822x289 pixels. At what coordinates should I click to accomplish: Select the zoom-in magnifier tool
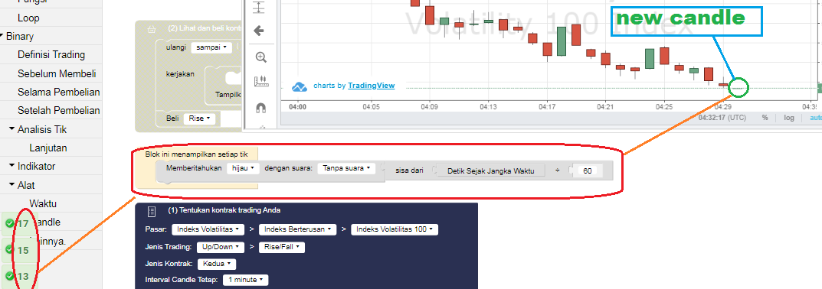click(x=260, y=57)
